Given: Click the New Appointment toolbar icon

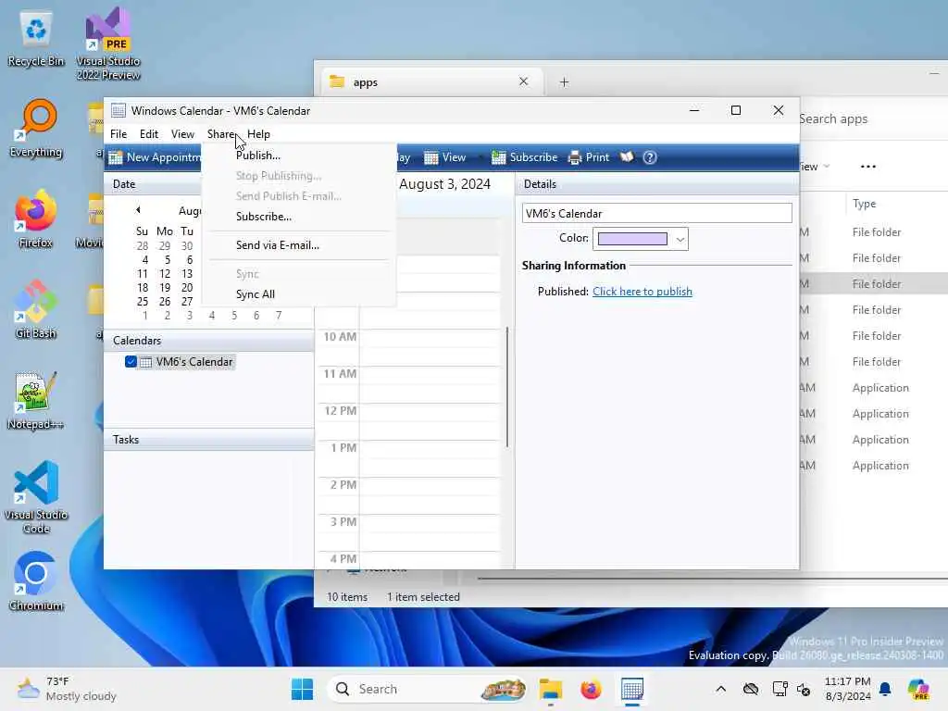Looking at the screenshot, I should point(116,157).
